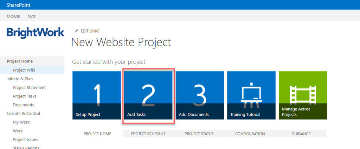This screenshot has height=149, width=360.
Task: Switch to the Project Status tab
Action: [199, 134]
